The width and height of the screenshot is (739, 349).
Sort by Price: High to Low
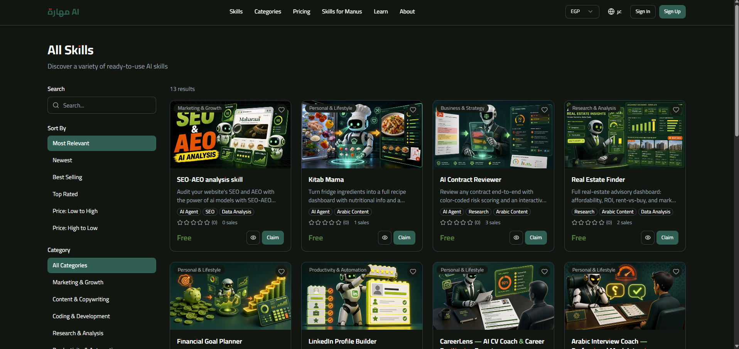[x=102, y=228]
